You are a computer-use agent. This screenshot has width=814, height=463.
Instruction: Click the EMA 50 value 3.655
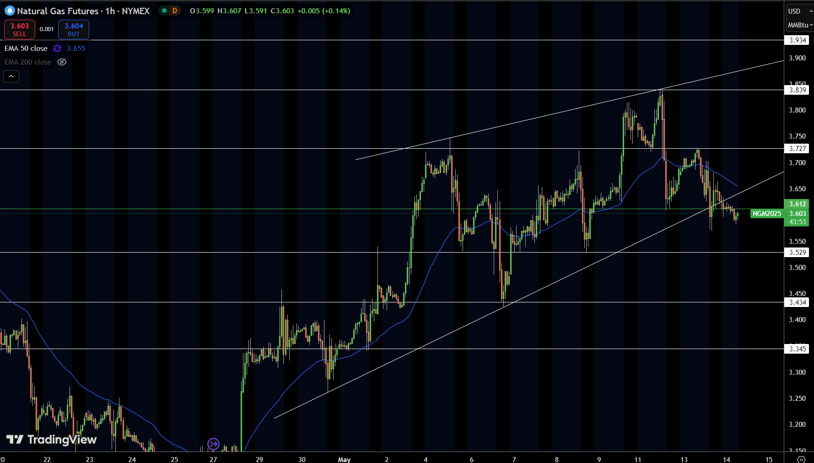76,48
